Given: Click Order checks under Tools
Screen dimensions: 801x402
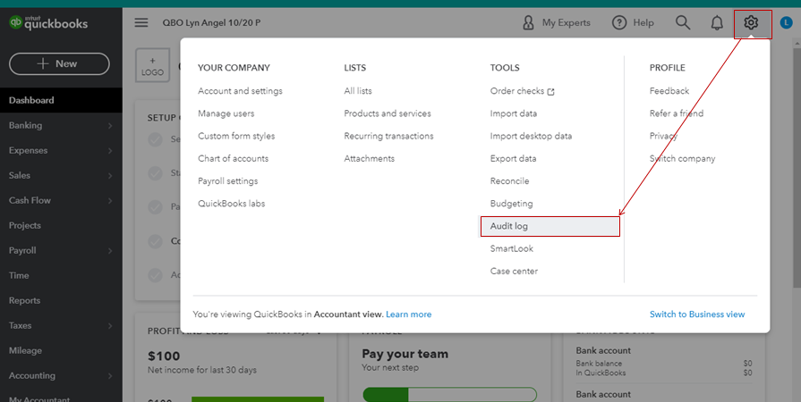Looking at the screenshot, I should click(x=517, y=91).
